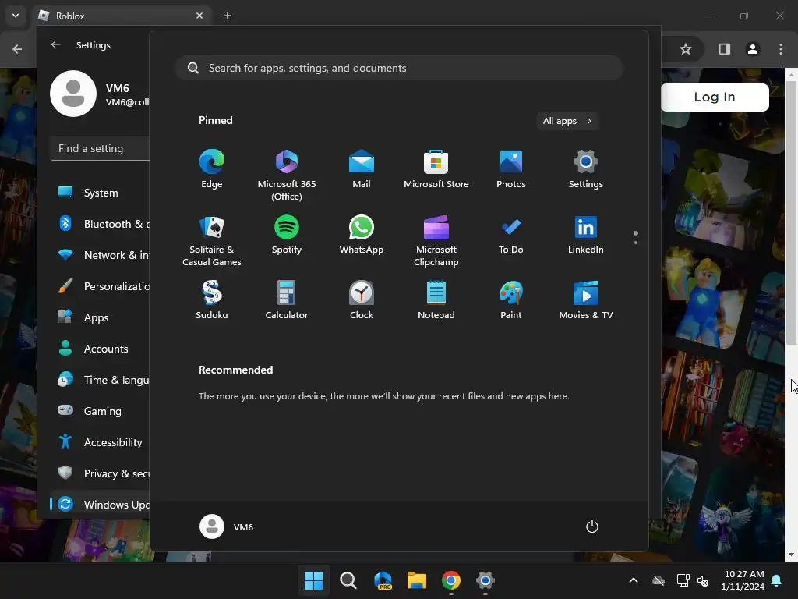Launch the To Do app
Viewport: 798px width, 599px height.
[x=511, y=236]
